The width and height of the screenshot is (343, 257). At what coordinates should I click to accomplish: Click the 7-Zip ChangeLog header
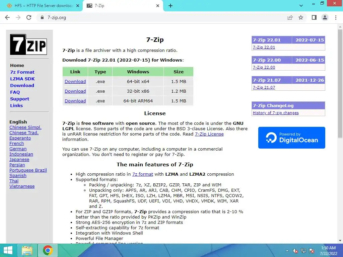coord(288,105)
